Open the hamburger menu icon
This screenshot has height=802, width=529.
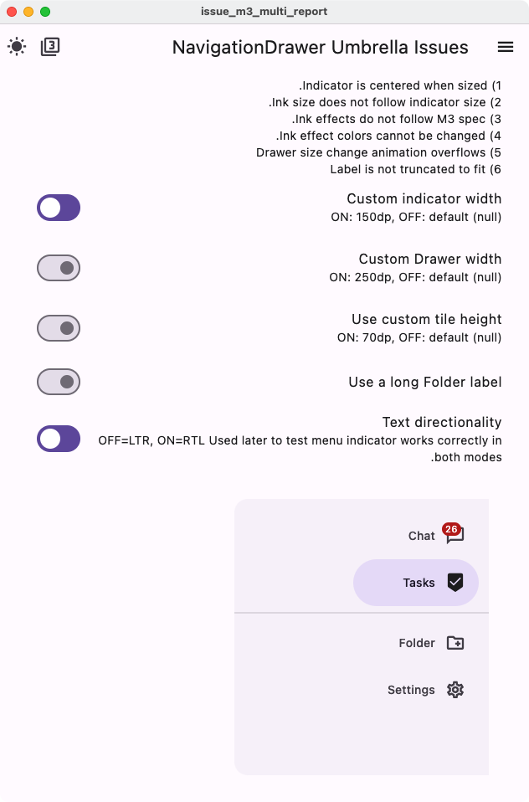coord(506,47)
